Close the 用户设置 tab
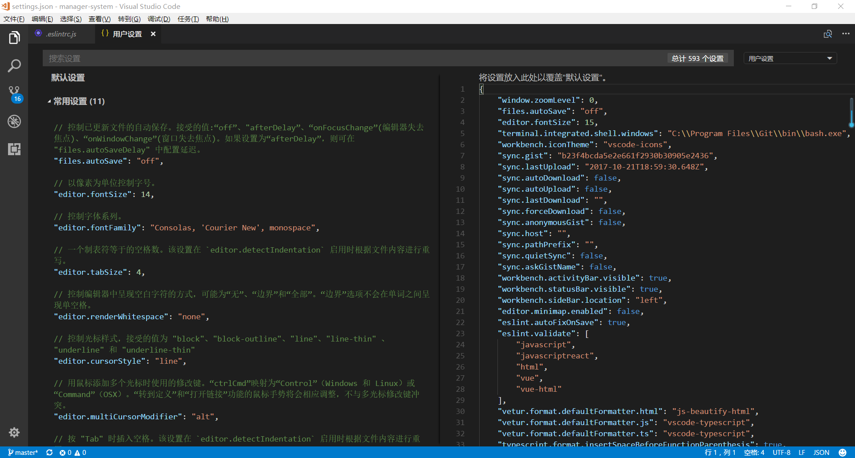Screen dimensions: 855x458 coord(153,34)
